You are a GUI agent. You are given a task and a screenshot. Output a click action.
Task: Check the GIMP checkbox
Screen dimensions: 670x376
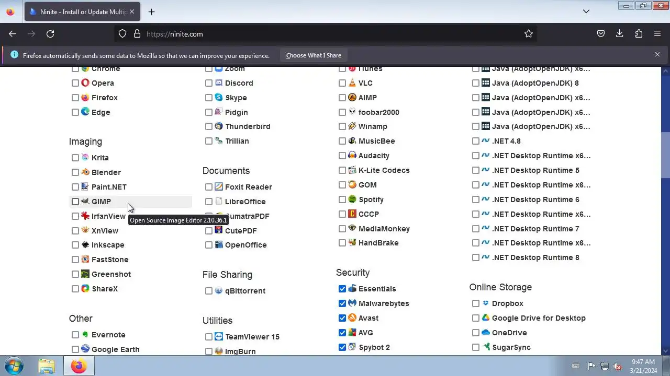pos(75,202)
